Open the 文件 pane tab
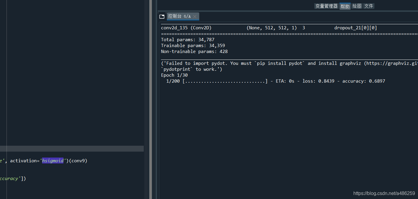This screenshot has height=199, width=418. click(369, 6)
